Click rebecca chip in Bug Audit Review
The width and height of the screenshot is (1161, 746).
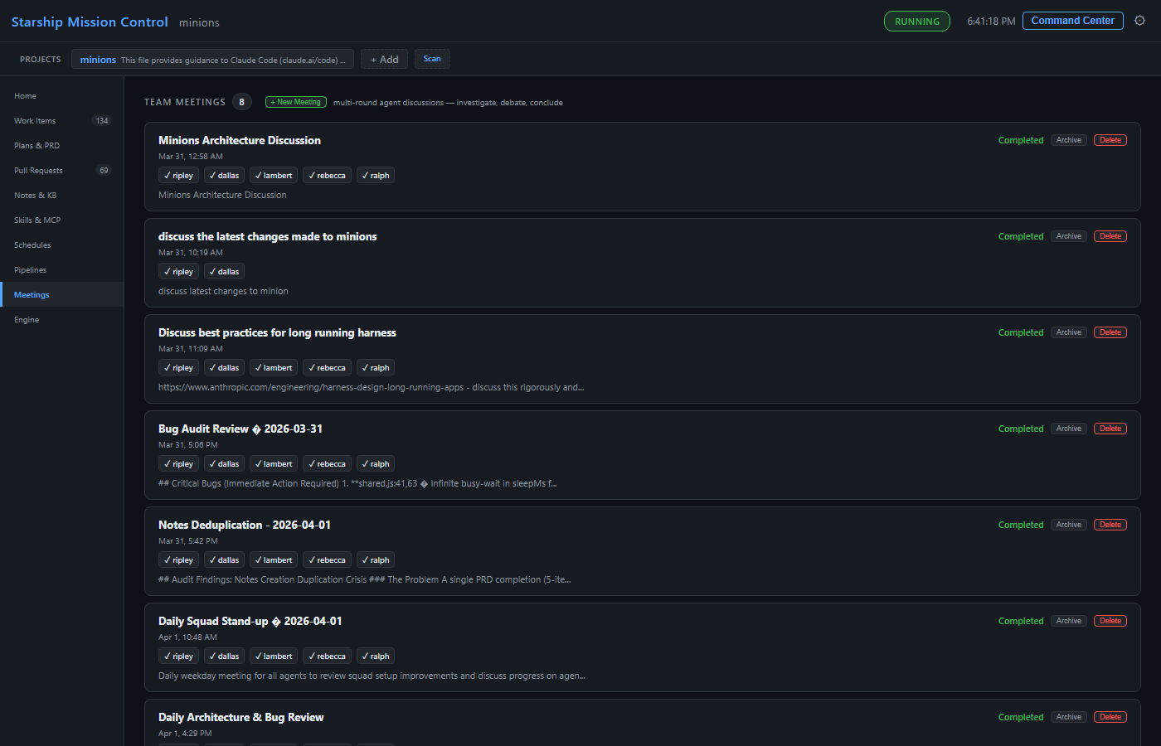(327, 464)
